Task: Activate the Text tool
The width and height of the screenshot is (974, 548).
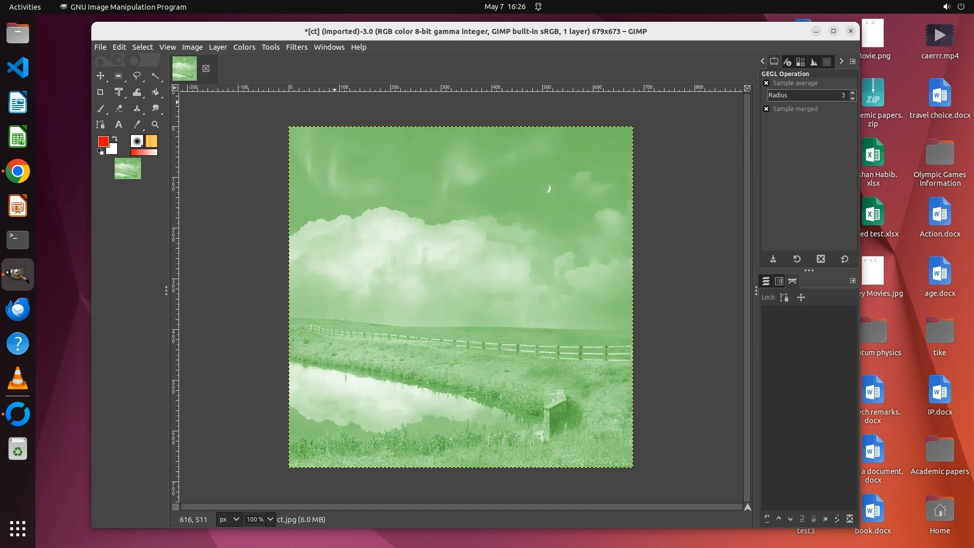Action: [x=119, y=125]
